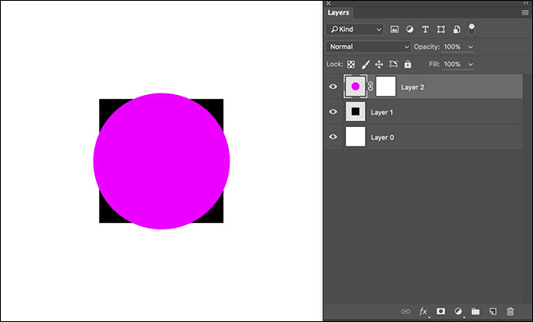Toggle mask link icon on Layer 2

(371, 86)
